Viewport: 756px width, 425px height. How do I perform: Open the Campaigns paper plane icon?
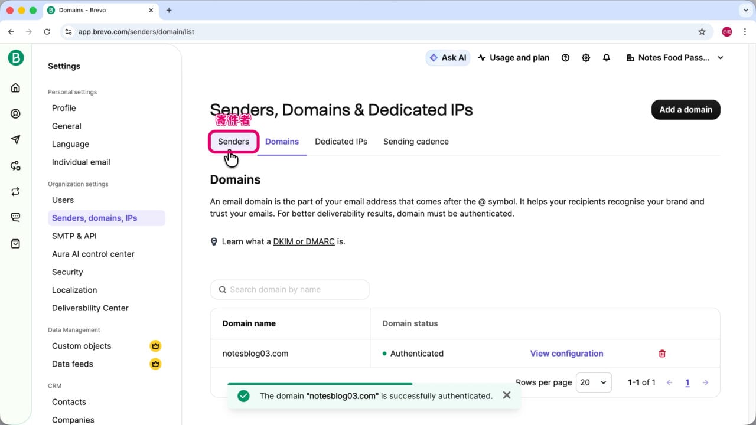point(16,140)
